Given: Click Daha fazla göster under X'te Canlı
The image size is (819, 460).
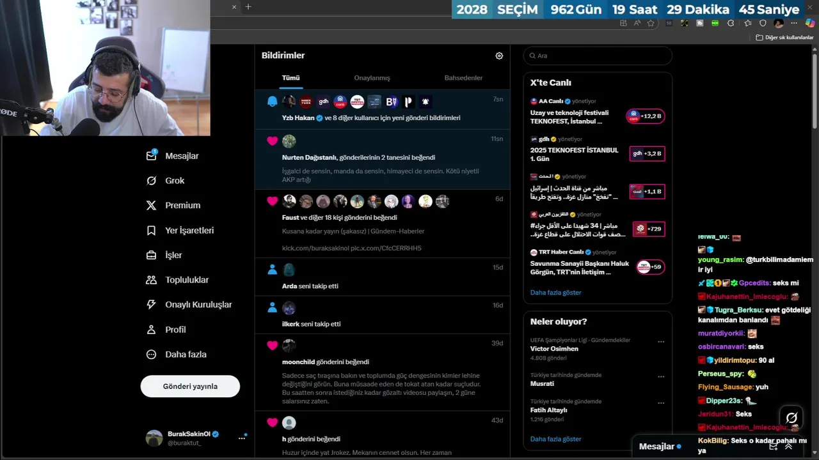Looking at the screenshot, I should pos(555,293).
